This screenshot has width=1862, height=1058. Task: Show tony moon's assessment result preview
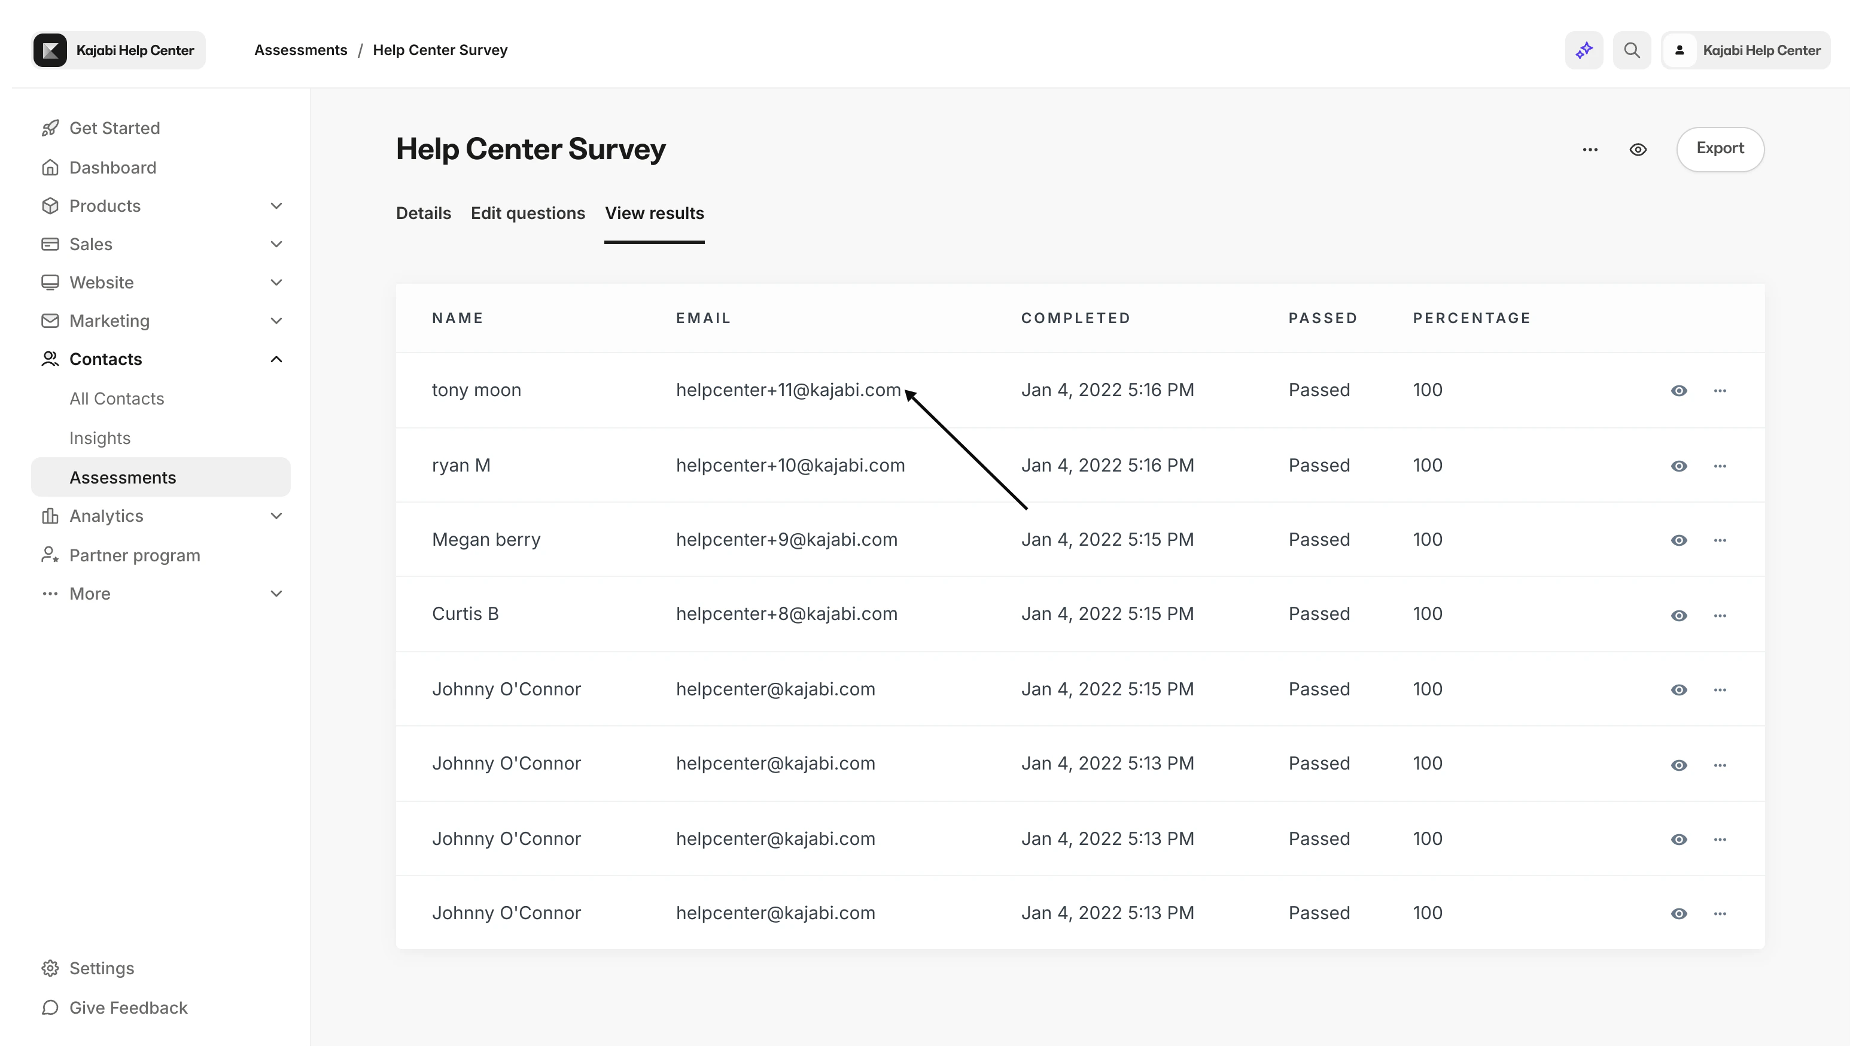click(1679, 391)
